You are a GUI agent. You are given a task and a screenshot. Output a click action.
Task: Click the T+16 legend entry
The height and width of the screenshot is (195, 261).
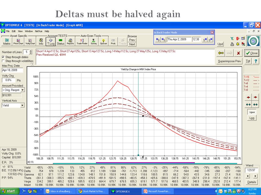(x=251, y=77)
